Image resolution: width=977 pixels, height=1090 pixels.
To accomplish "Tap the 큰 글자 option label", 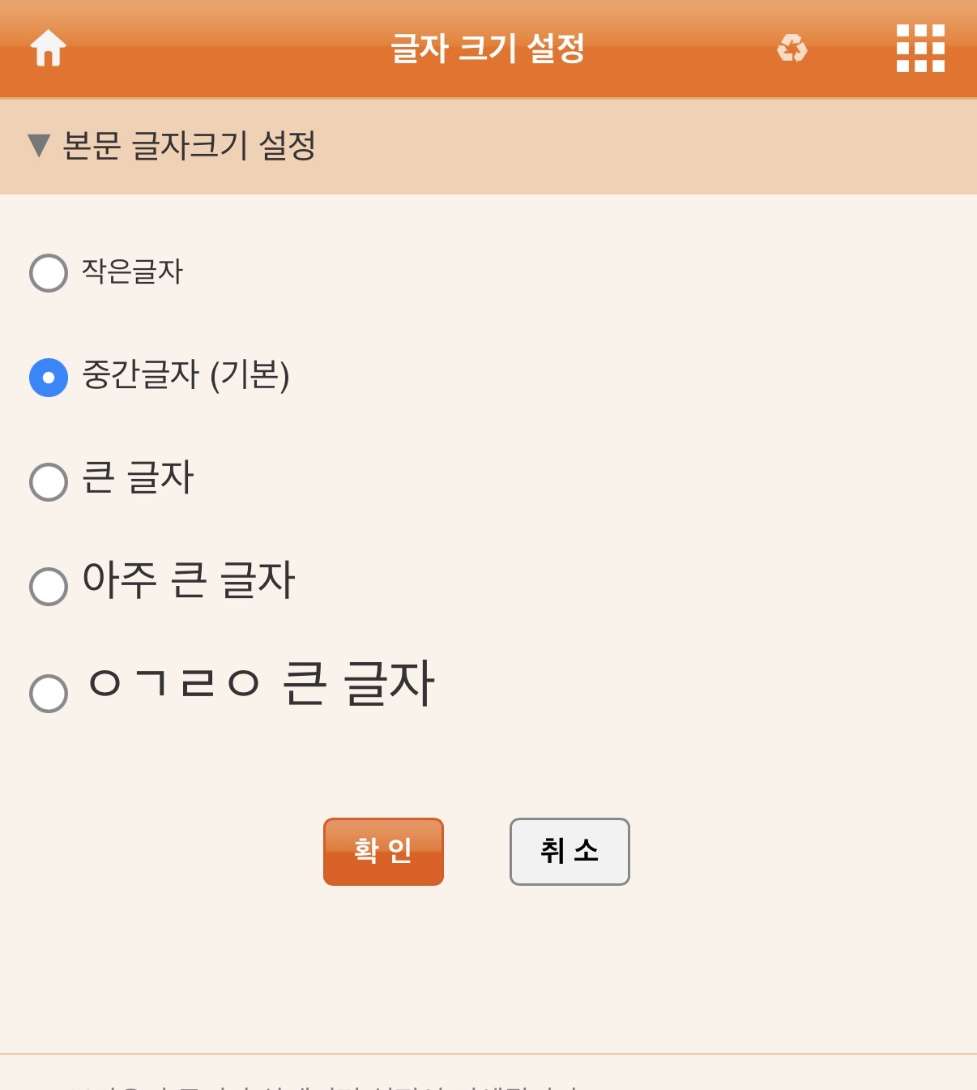I will pos(139,477).
